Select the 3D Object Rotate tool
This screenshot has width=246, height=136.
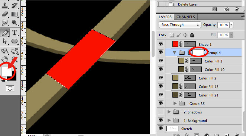(x=5, y=51)
